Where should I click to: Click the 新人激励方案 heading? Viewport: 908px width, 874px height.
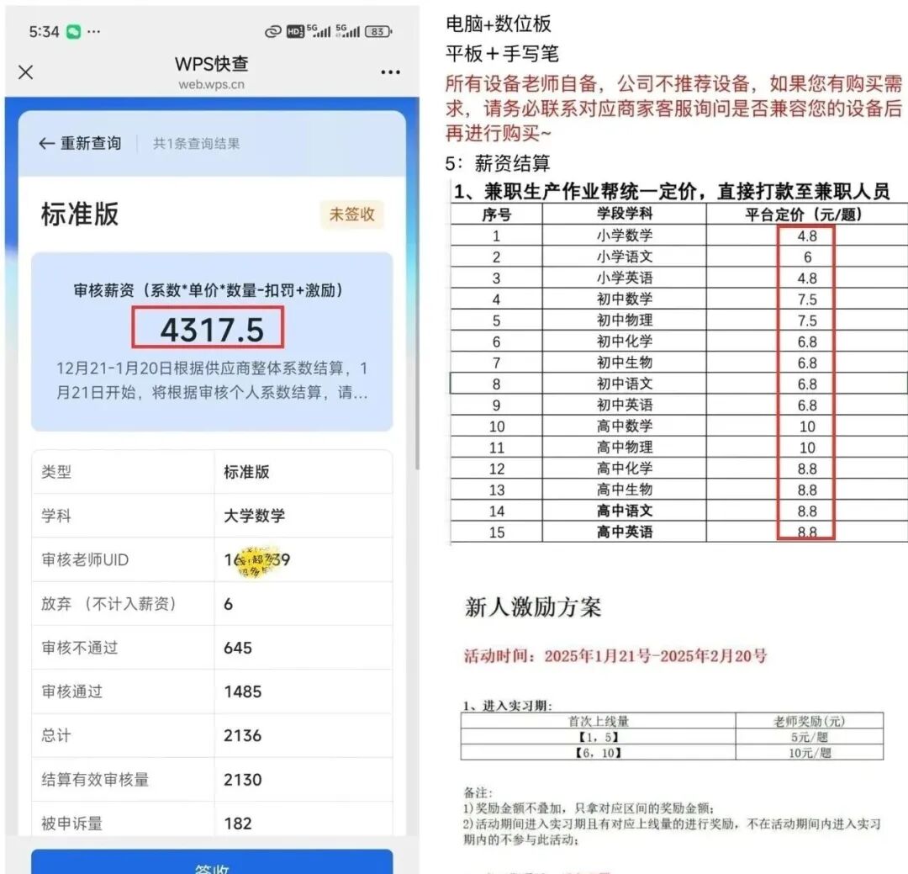(x=533, y=607)
